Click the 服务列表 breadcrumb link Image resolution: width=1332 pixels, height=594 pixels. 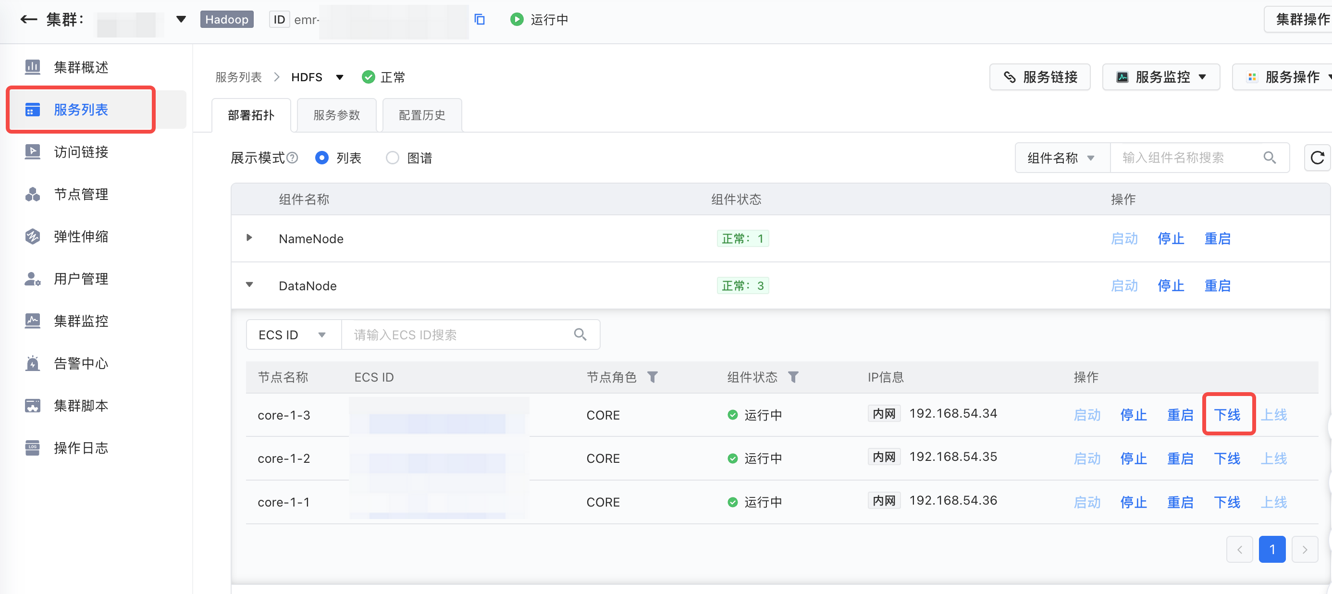238,77
